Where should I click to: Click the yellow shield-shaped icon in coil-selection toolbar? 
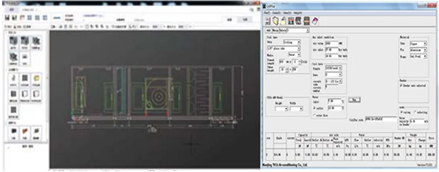(276, 21)
